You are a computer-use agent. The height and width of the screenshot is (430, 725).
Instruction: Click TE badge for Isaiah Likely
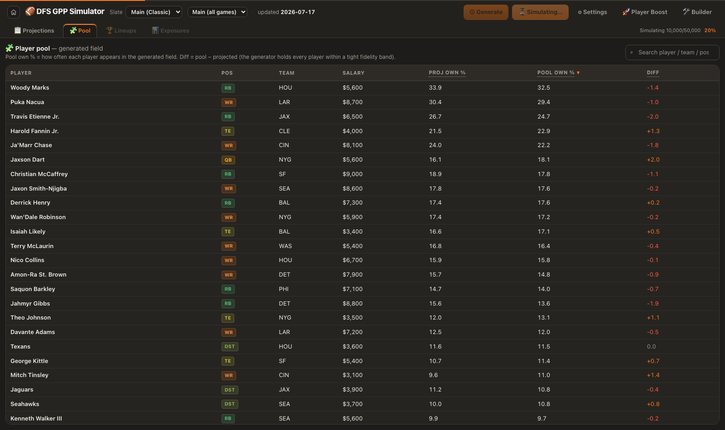pyautogui.click(x=228, y=232)
